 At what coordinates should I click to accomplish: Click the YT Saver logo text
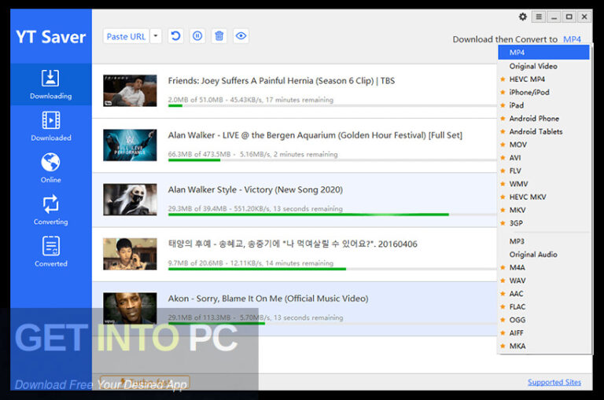51,37
